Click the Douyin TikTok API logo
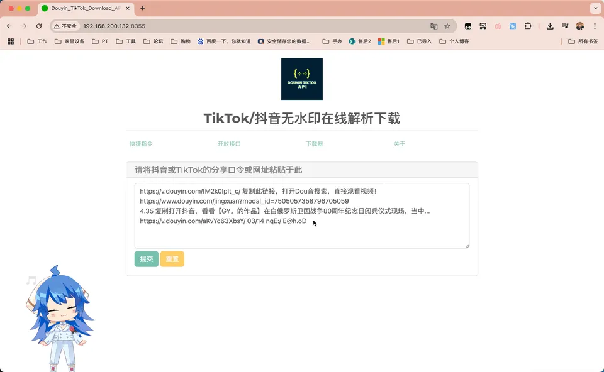The image size is (604, 372). click(302, 79)
